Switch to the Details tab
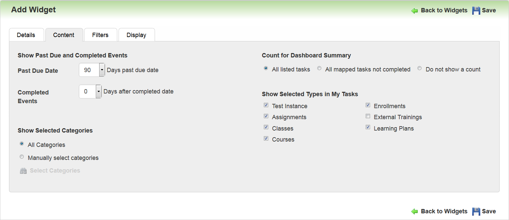Viewport: 509px width, 220px height. coord(26,35)
